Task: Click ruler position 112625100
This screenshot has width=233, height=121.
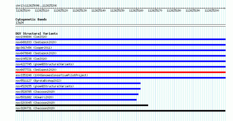Action: click(x=23, y=10)
